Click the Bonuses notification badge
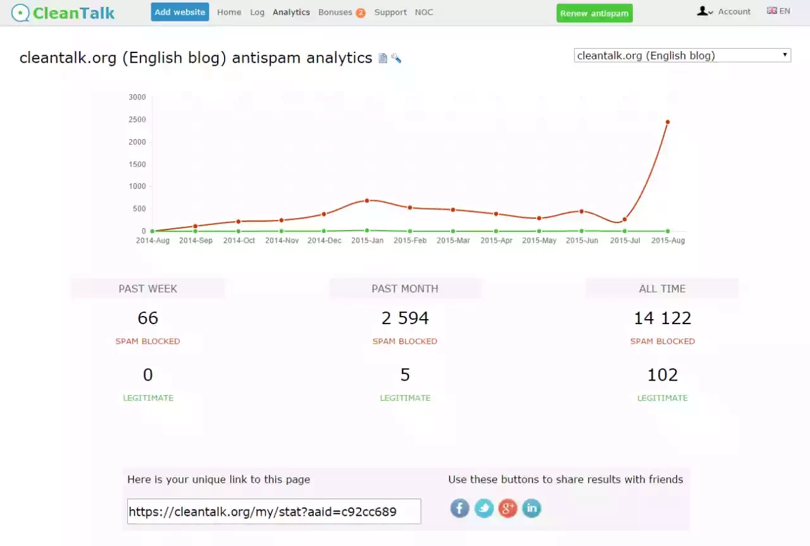Viewport: 810px width, 546px height. [361, 13]
